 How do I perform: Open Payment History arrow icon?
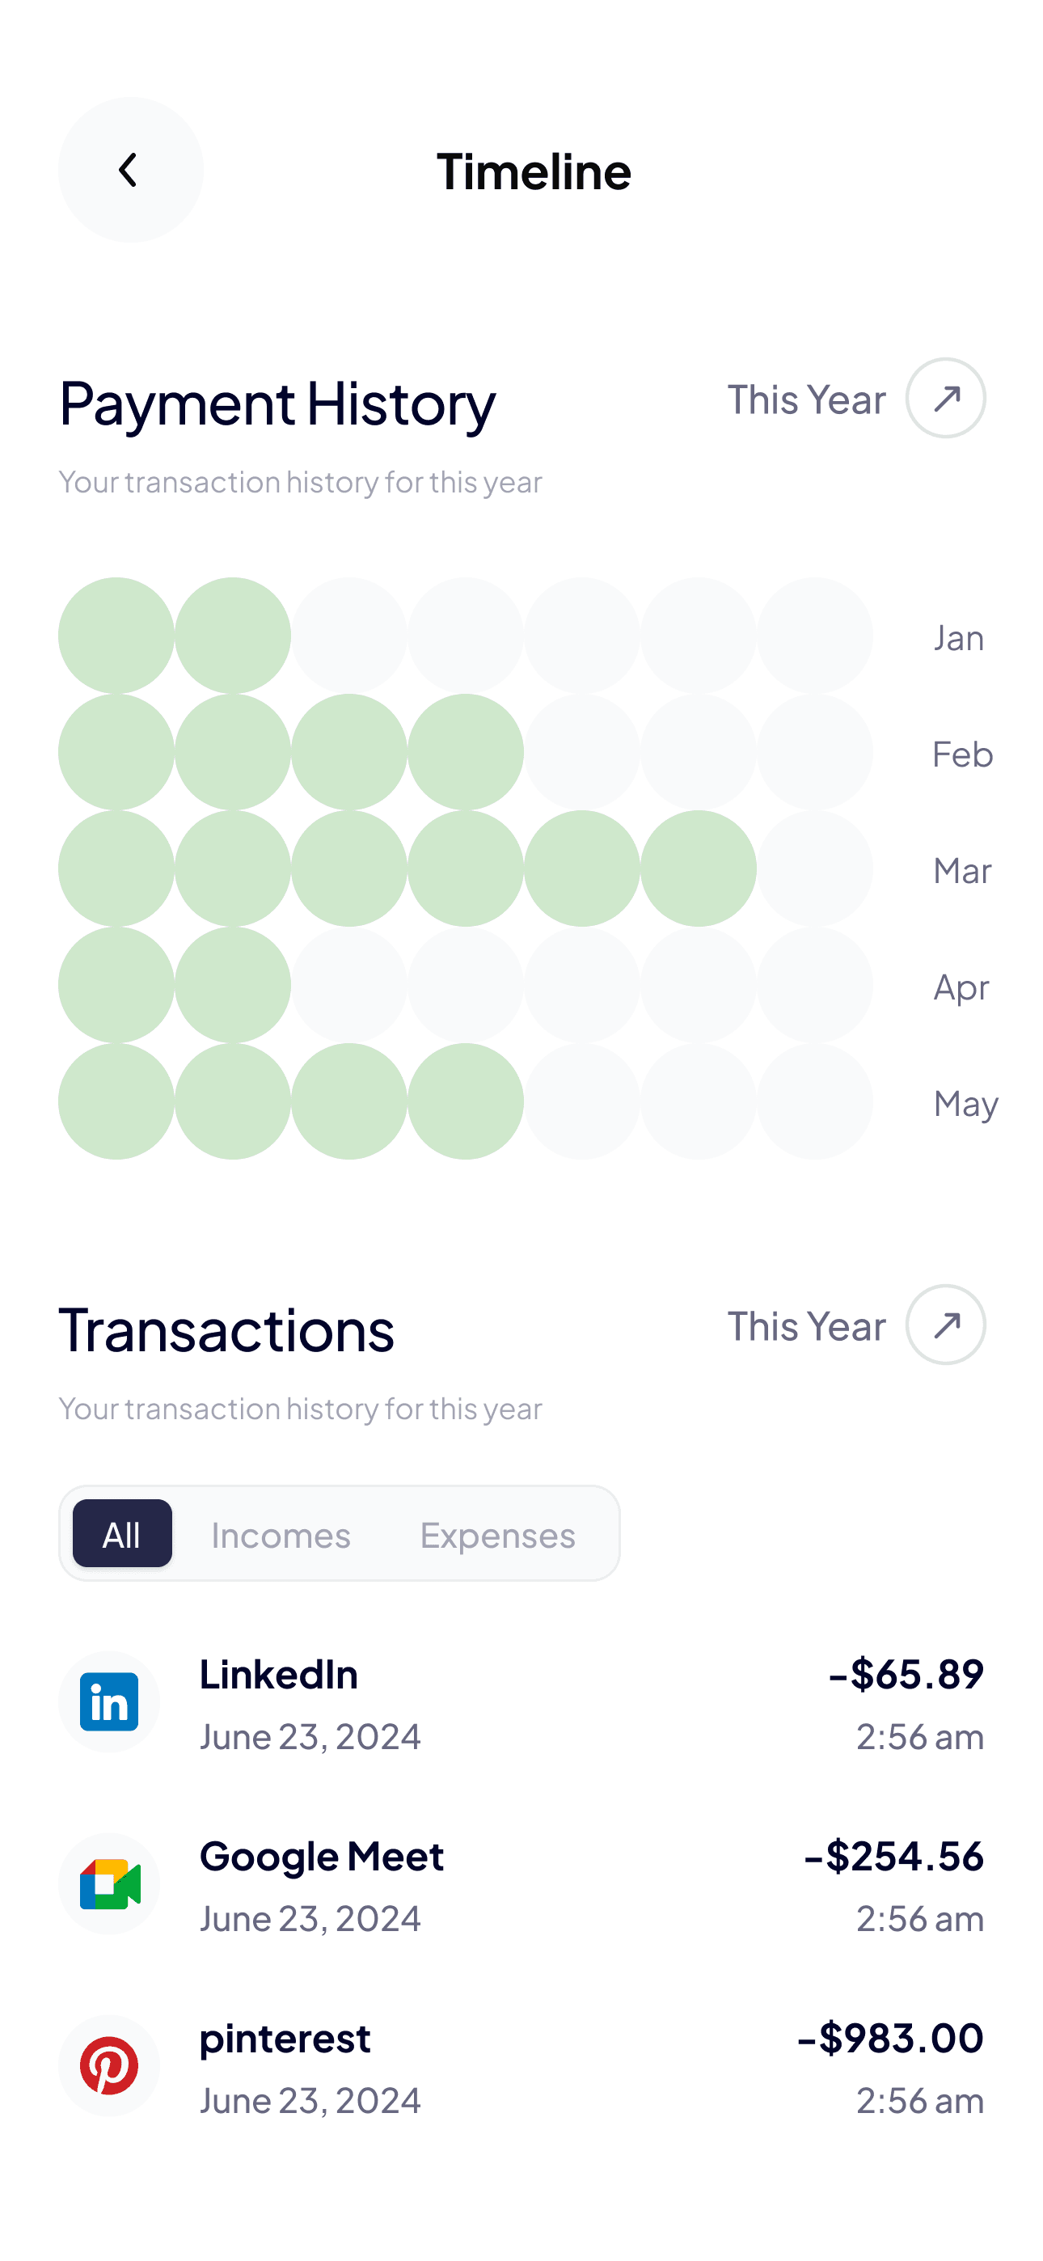[944, 399]
